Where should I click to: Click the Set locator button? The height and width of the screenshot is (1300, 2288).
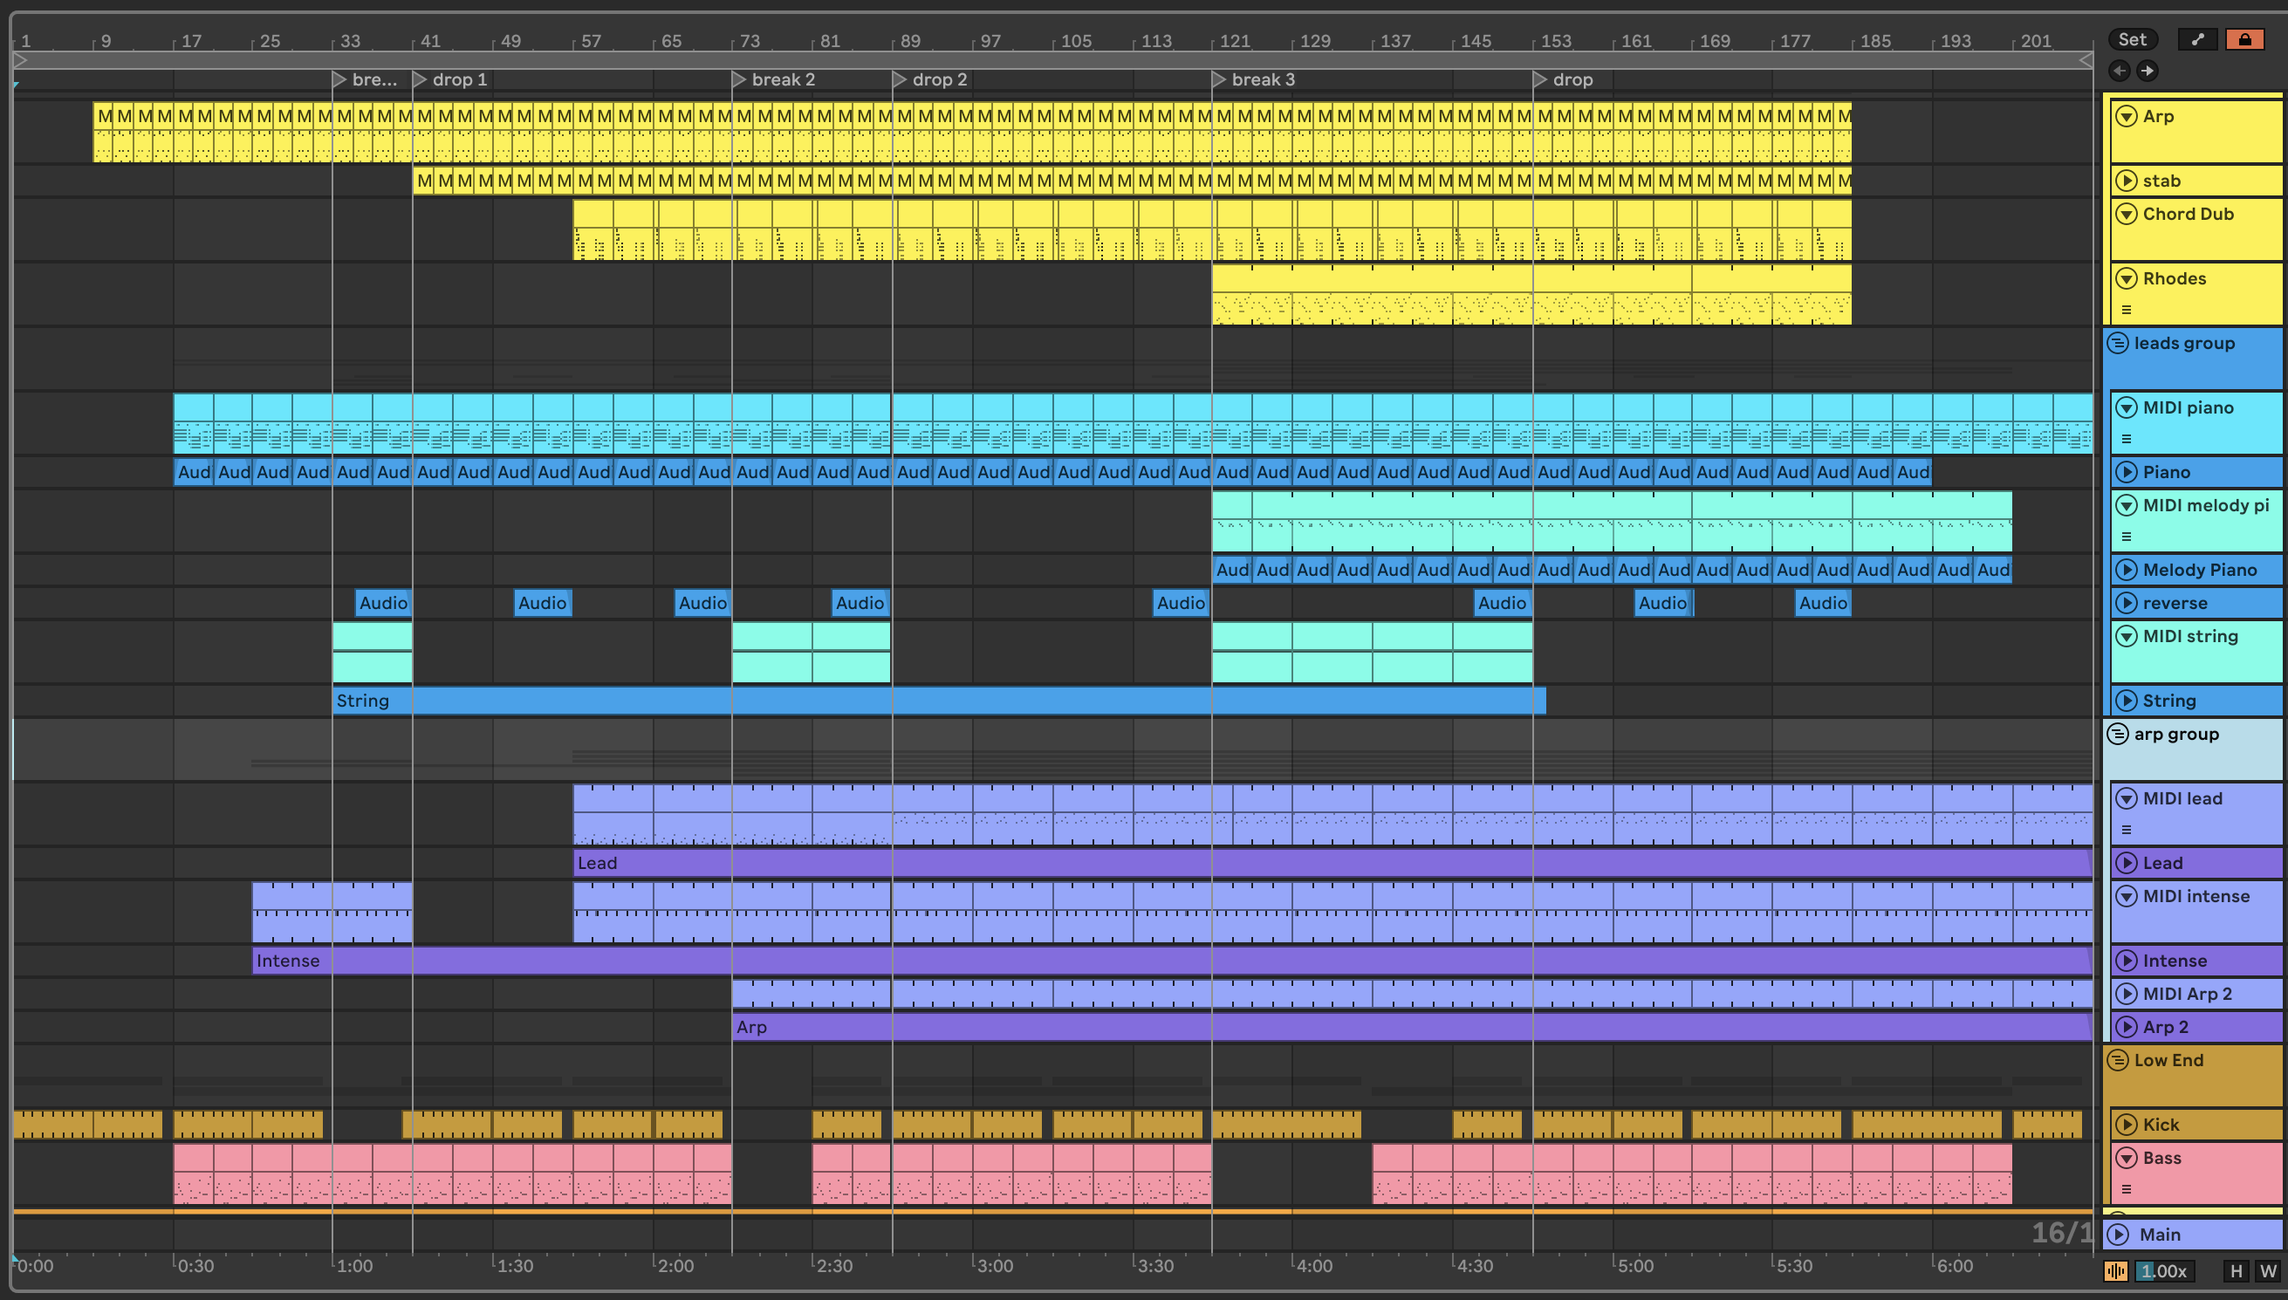click(x=2132, y=39)
